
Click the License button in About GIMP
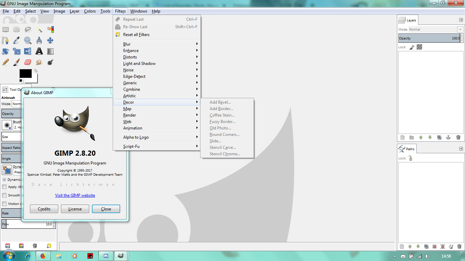pos(75,209)
